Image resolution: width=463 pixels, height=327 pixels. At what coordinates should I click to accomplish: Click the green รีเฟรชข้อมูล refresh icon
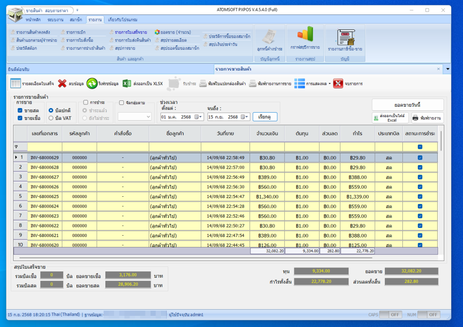(x=92, y=84)
